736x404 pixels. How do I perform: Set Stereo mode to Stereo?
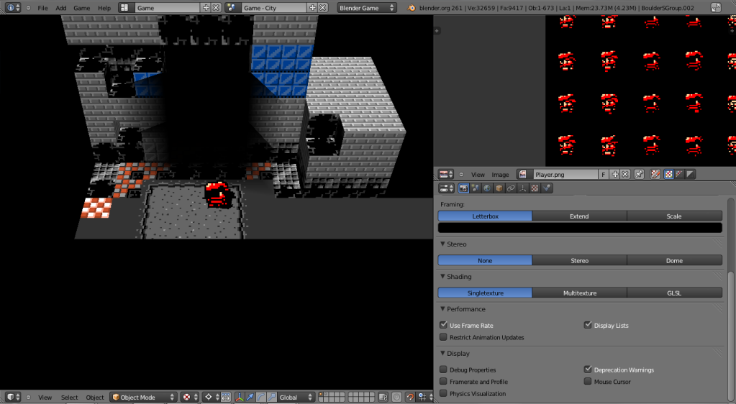click(x=579, y=260)
